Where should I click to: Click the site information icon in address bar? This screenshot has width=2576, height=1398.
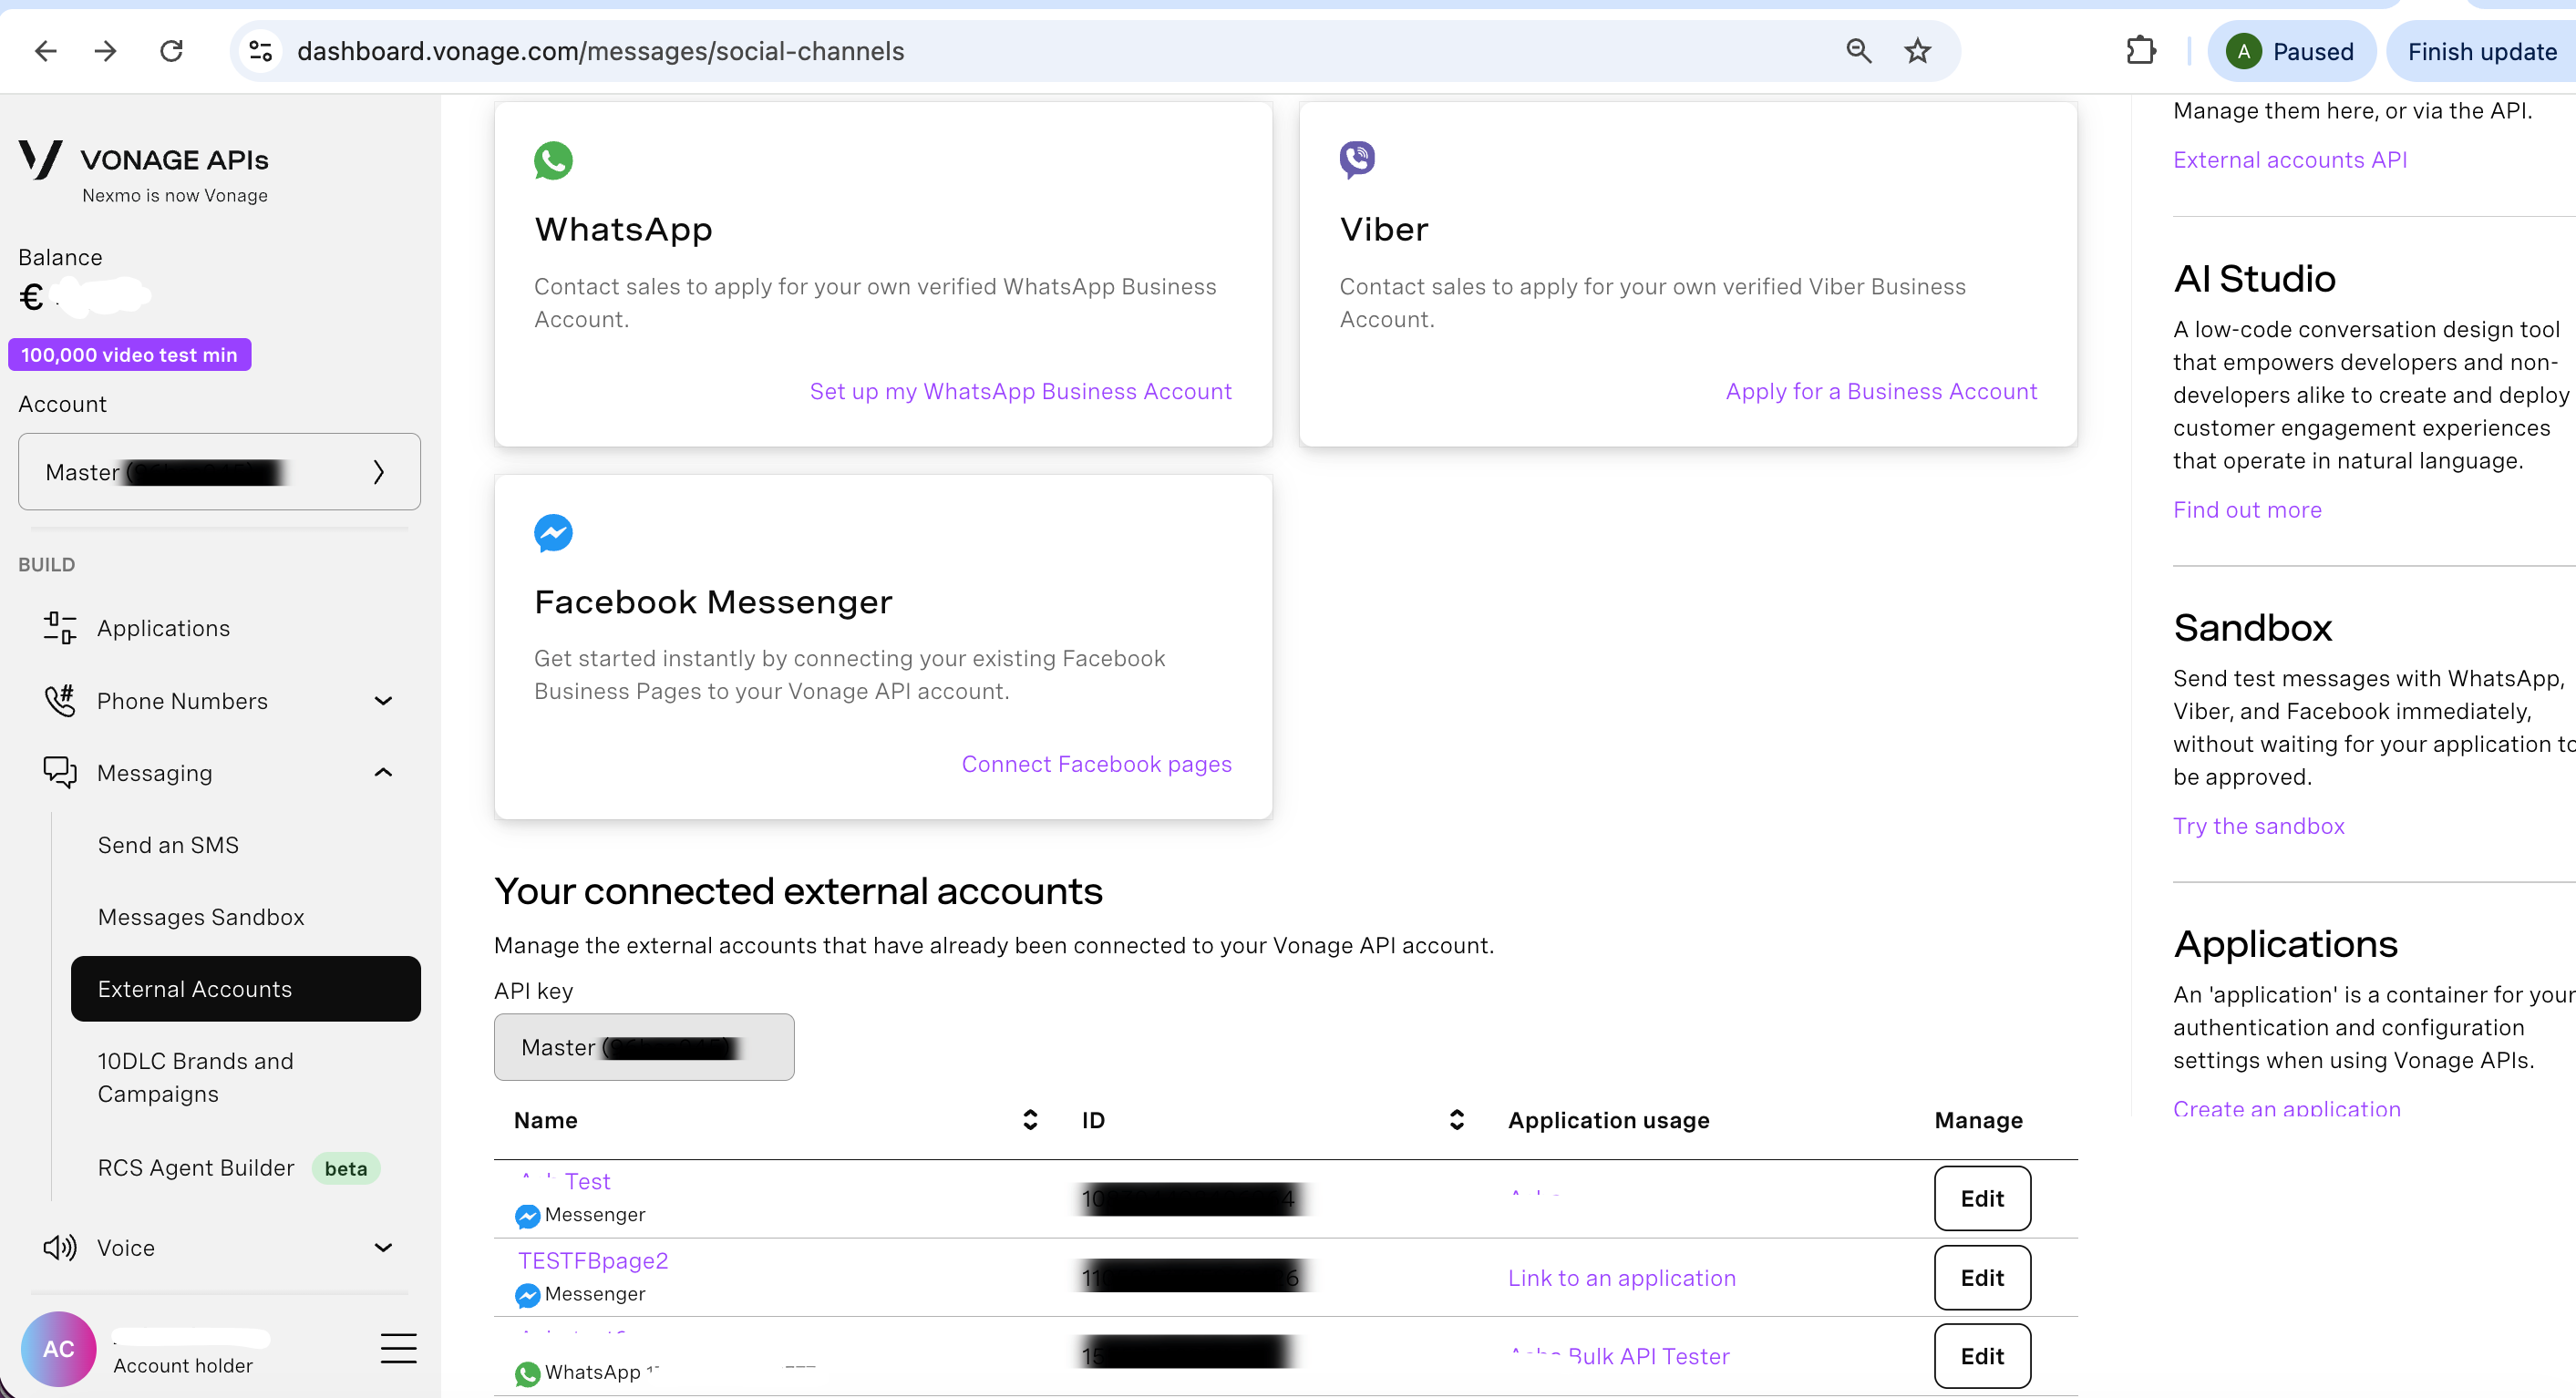pyautogui.click(x=261, y=51)
